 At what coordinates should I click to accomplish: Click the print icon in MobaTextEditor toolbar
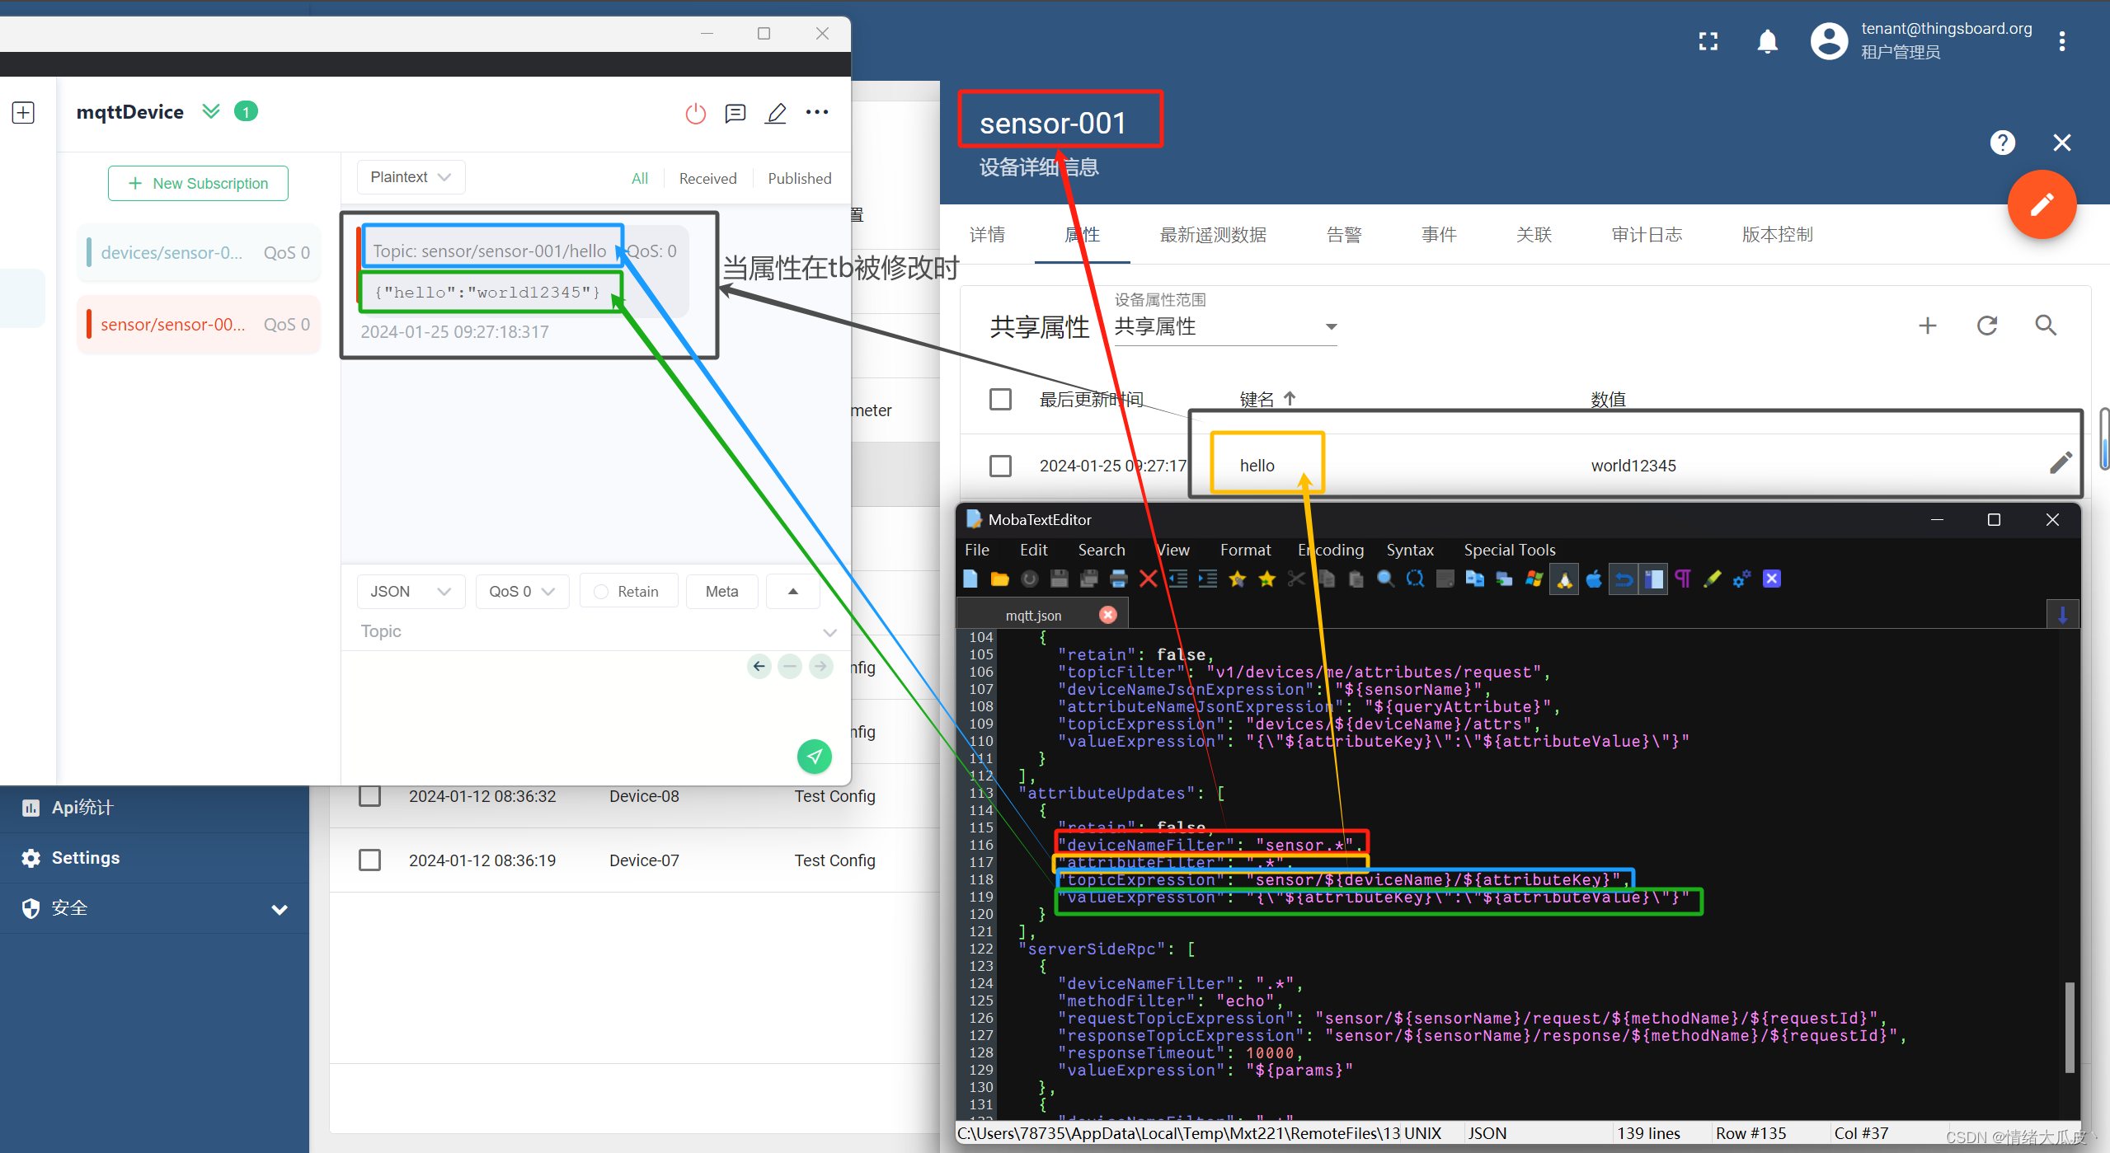1118,579
